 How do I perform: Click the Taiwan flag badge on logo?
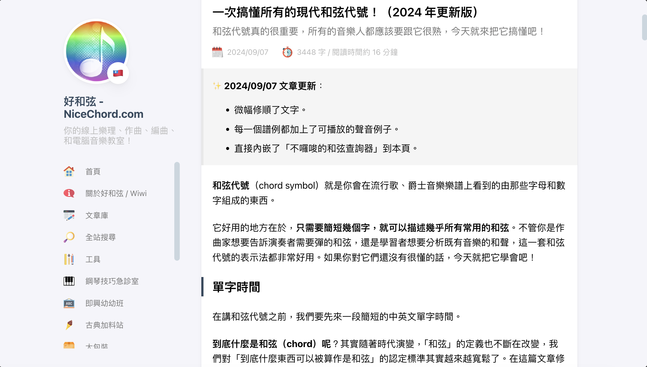coord(118,73)
